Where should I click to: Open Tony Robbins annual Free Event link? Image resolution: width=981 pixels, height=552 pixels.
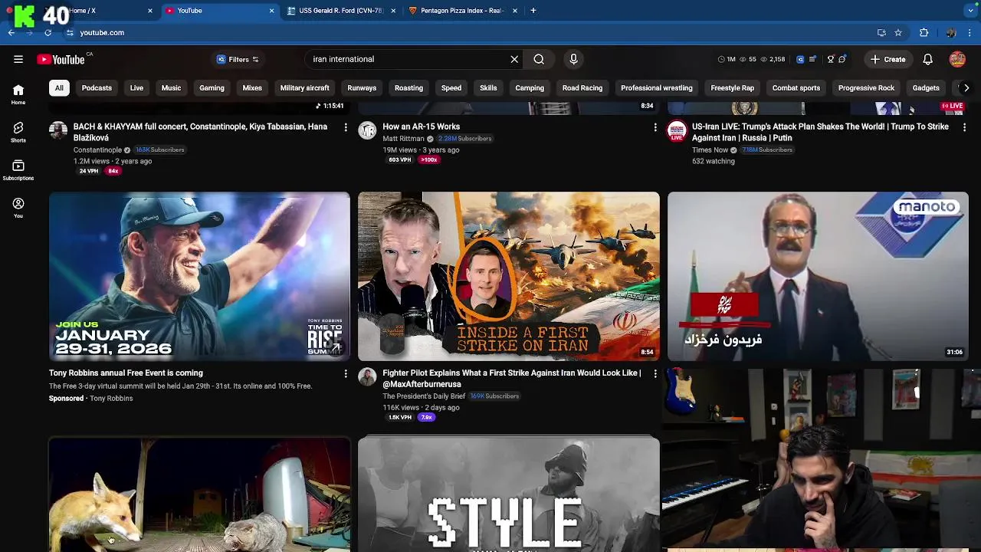pos(126,373)
